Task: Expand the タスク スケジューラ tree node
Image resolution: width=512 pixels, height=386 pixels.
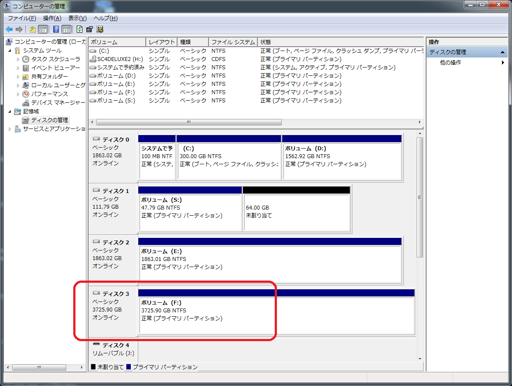Action: click(18, 59)
